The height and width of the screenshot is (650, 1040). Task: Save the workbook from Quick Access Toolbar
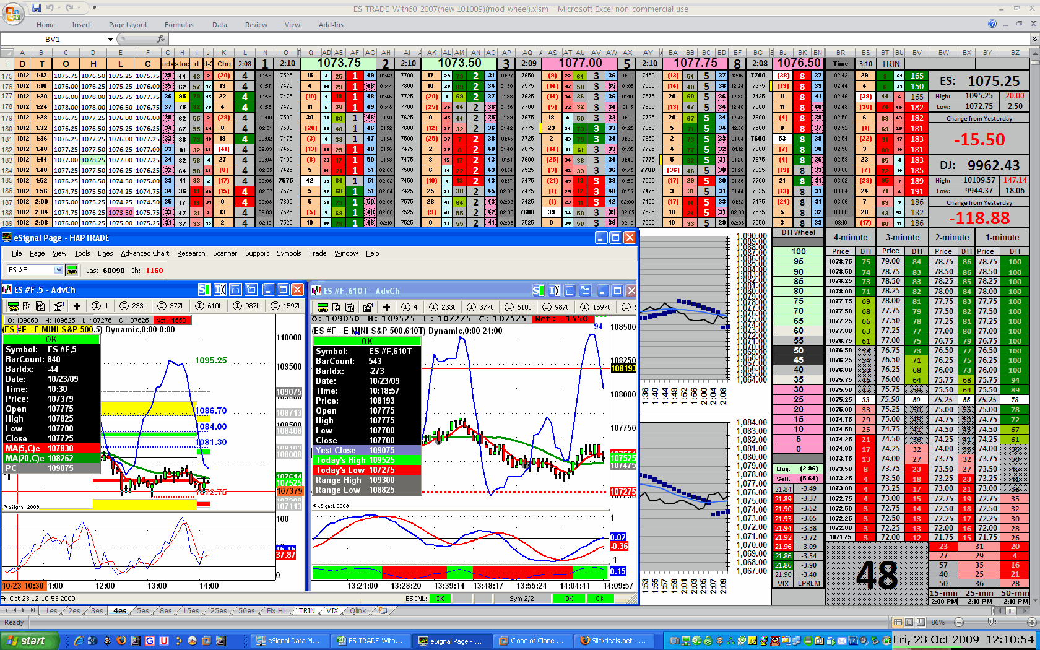(37, 8)
